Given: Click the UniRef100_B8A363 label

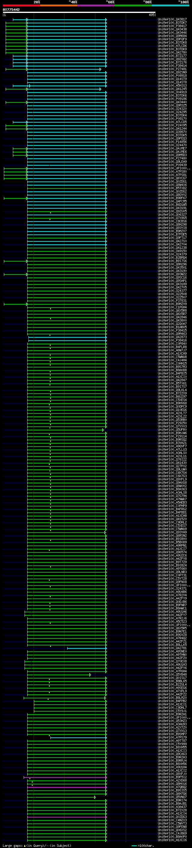Looking at the screenshot, I should coord(172,489).
